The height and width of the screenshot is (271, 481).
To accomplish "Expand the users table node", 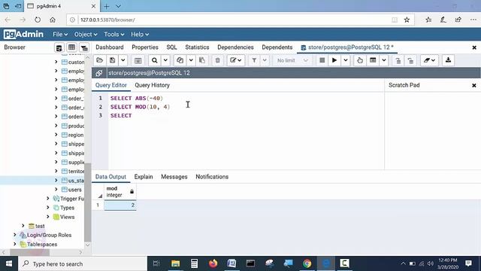I will point(56,189).
